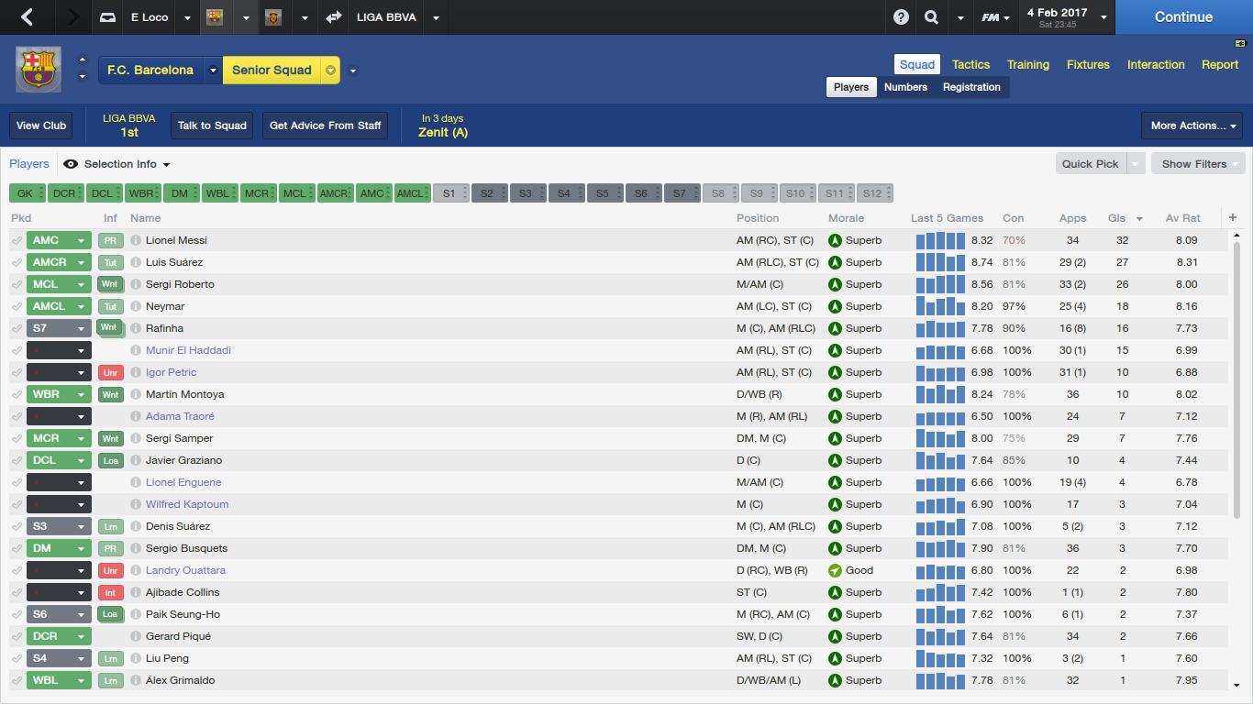Expand the More Actions dropdown
1253x704 pixels.
(1192, 126)
